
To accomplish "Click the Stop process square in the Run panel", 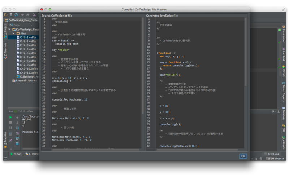I will 10,123.
